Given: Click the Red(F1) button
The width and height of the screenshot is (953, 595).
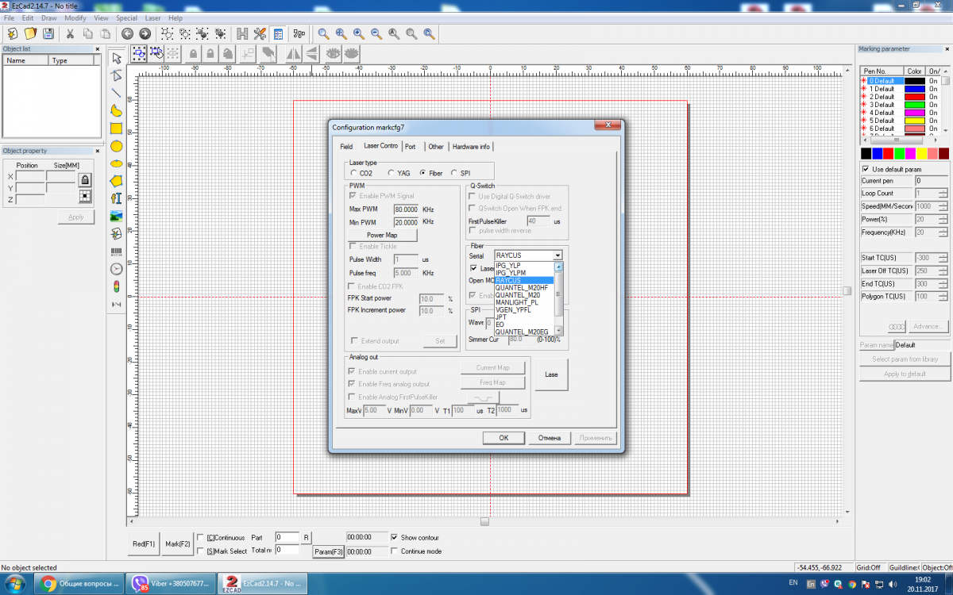Looking at the screenshot, I should [144, 544].
